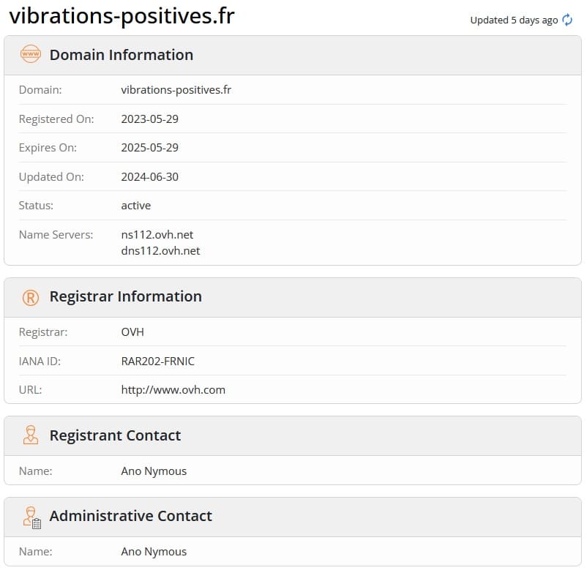Click the Expires On date 2025-05-29
This screenshot has width=587, height=573.
(x=150, y=147)
